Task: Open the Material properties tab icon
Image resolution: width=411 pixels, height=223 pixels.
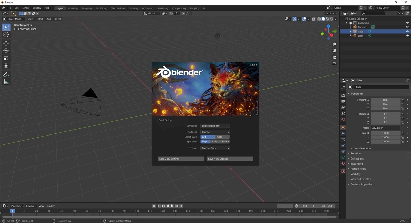Action: click(343, 164)
